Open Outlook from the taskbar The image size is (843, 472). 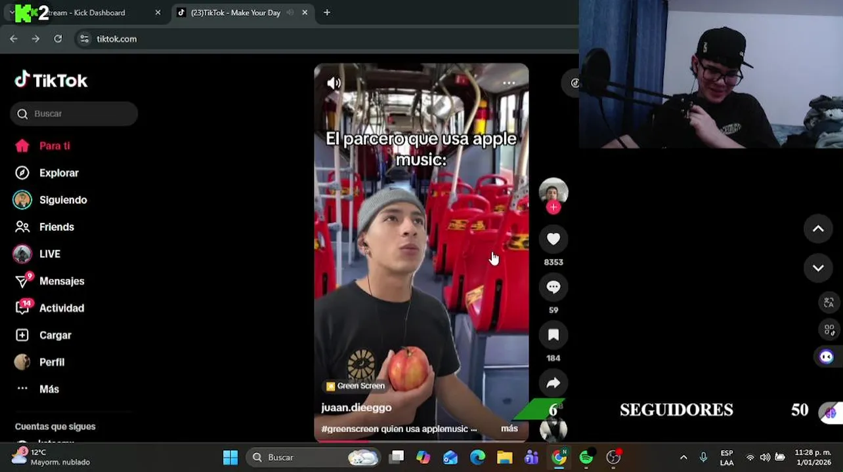(450, 457)
